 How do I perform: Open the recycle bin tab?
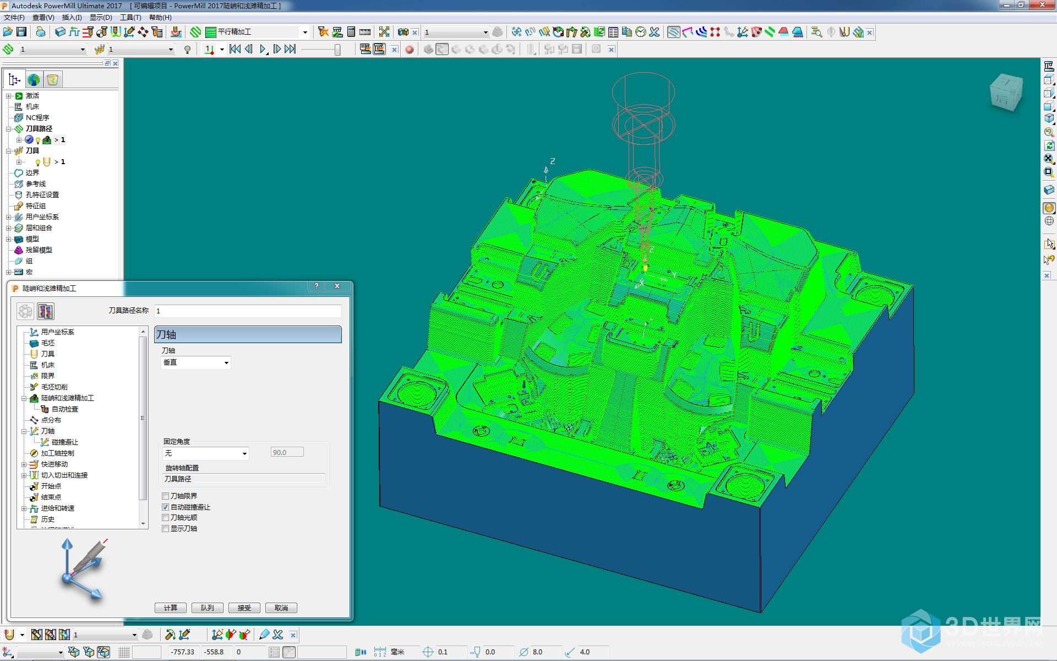pos(52,80)
